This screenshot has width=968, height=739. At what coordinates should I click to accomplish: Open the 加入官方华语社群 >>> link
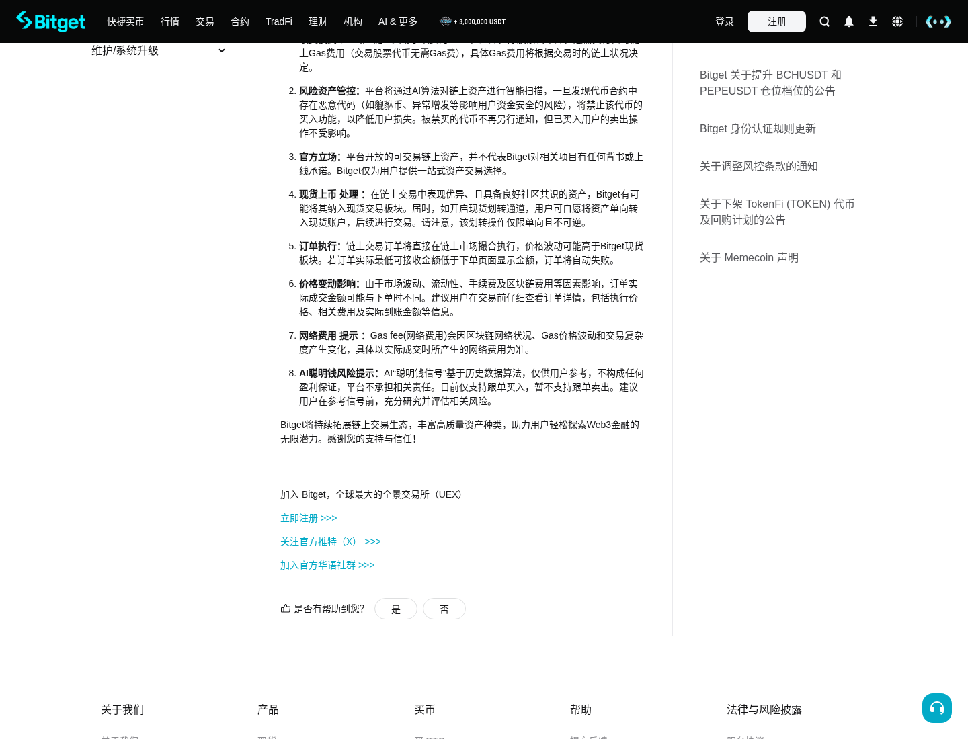[x=327, y=565]
